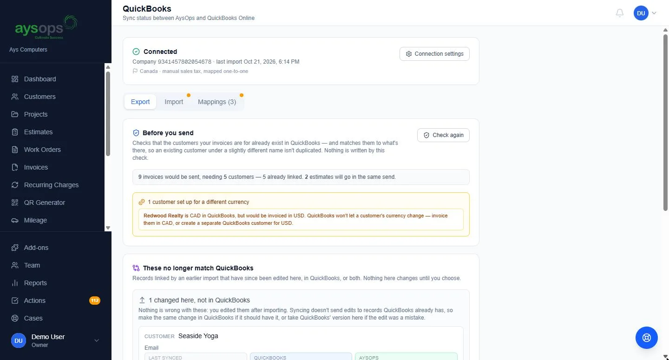Click the Mileage car icon
This screenshot has width=669, height=360.
point(15,220)
